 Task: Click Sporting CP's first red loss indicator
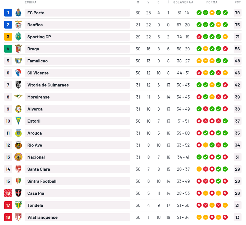pyautogui.click(x=199, y=37)
